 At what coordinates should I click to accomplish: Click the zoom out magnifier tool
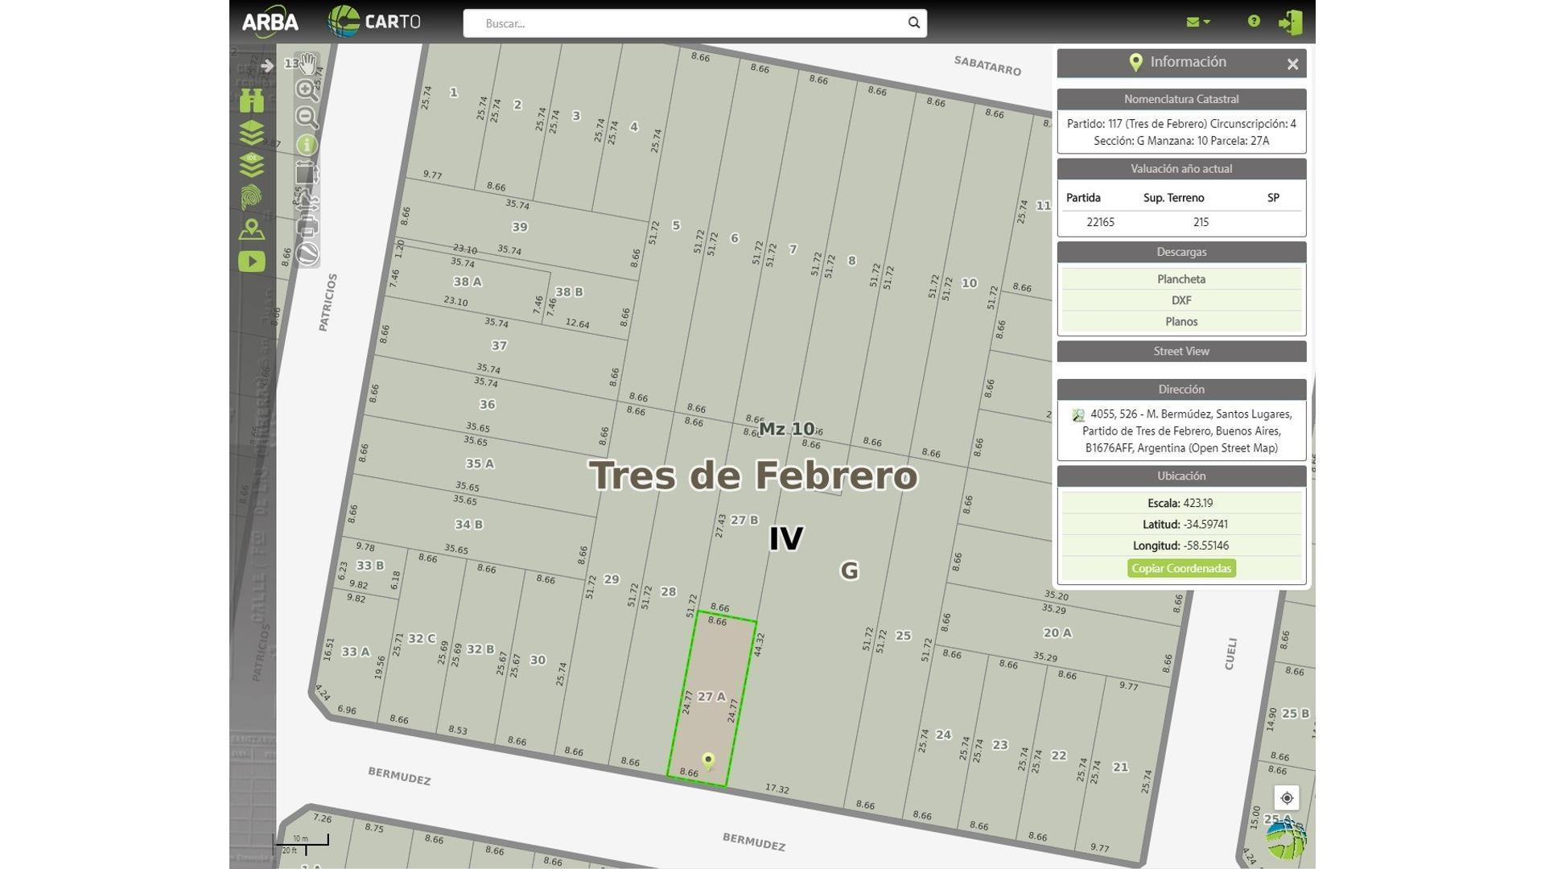pyautogui.click(x=307, y=117)
